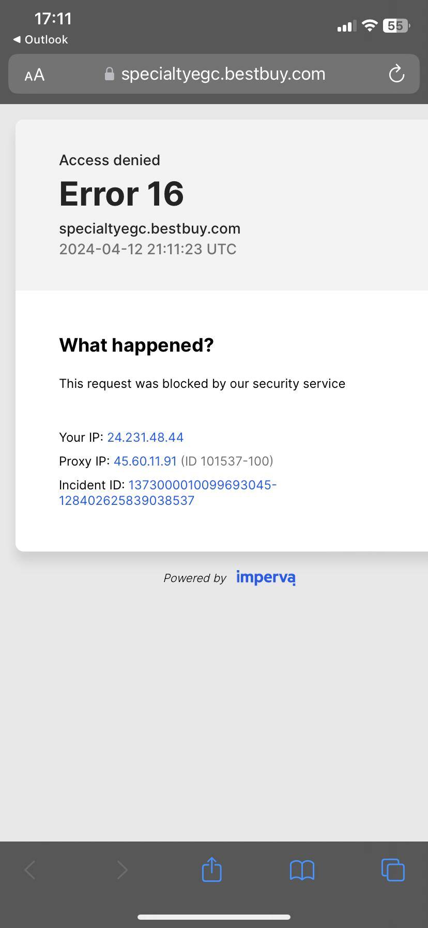Tap the back navigation arrow
The image size is (428, 928).
click(x=30, y=870)
